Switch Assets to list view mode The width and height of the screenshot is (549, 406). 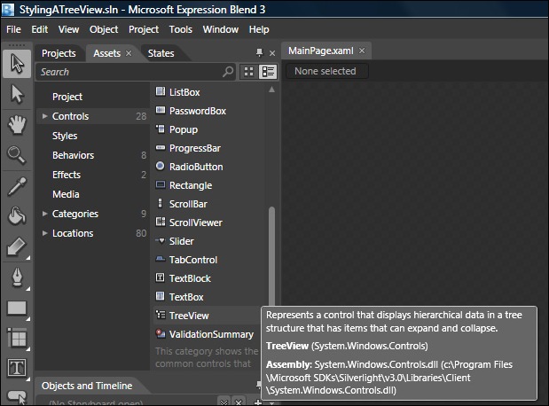coord(268,72)
